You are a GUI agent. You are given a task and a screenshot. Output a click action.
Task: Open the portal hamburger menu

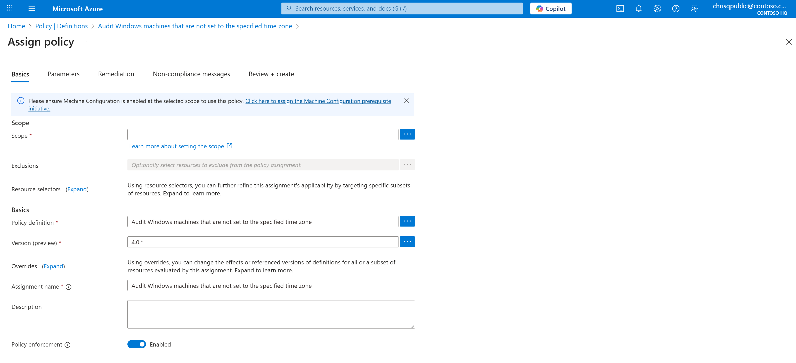(31, 8)
